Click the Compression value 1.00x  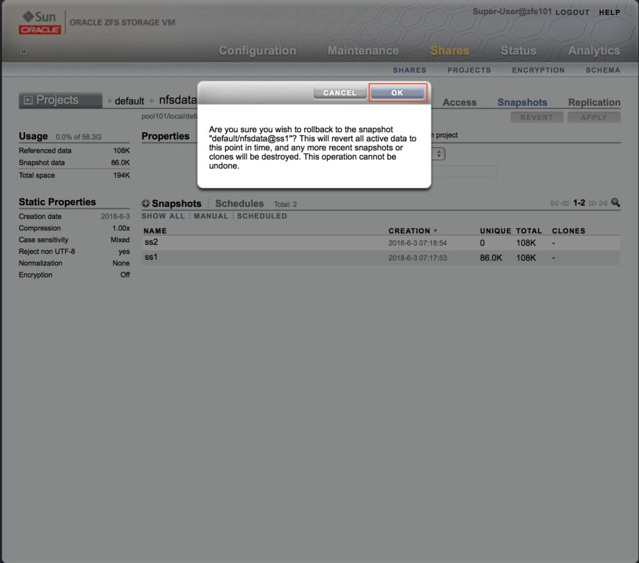pyautogui.click(x=121, y=228)
